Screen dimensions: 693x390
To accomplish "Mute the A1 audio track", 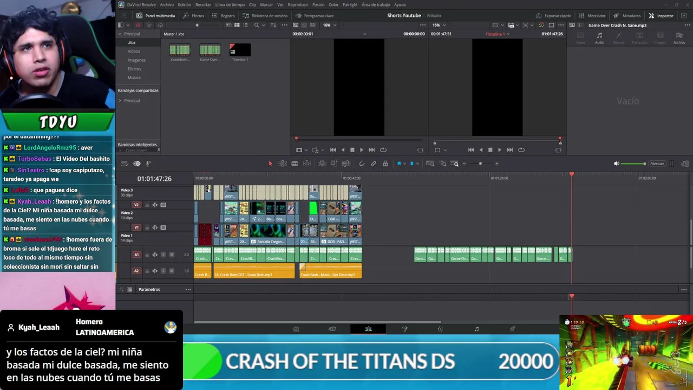I will (172, 255).
